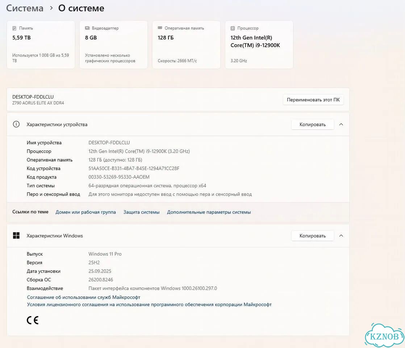Click the Пакет интерфейса компонентов Windows value

click(153, 288)
